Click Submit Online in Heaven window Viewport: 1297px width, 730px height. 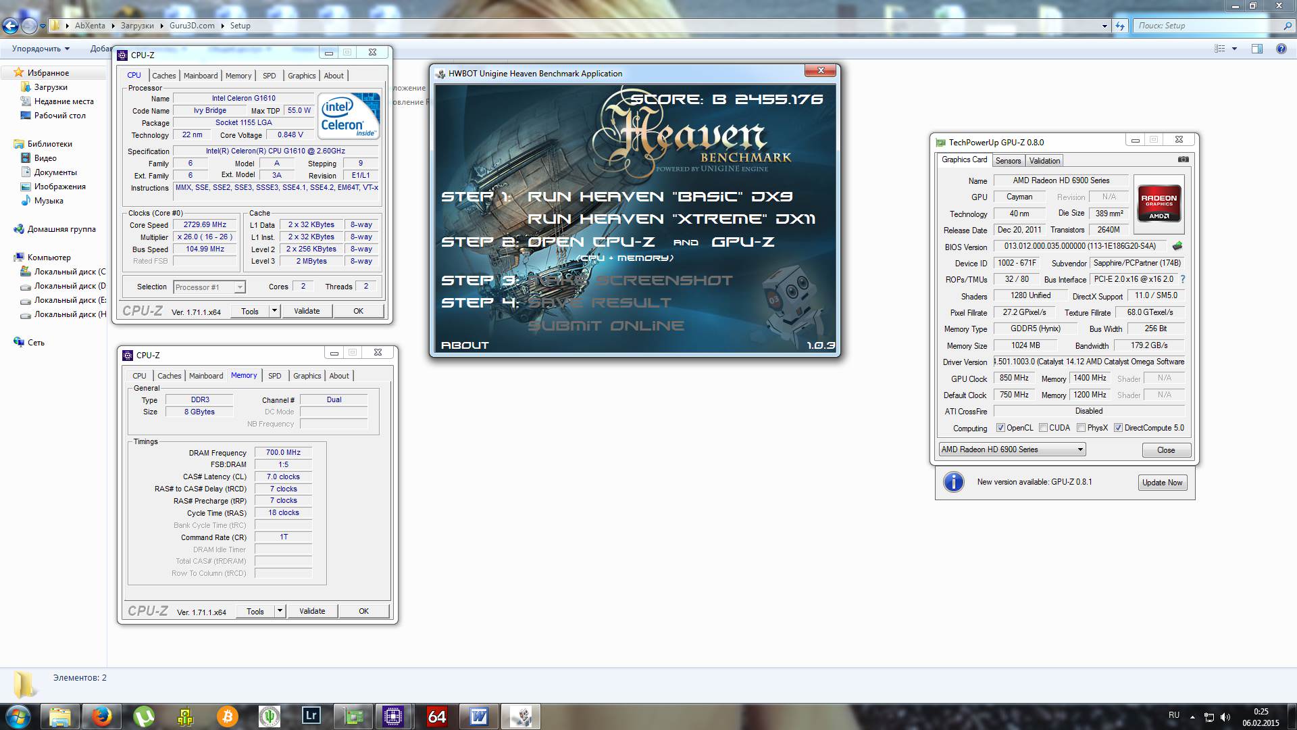click(606, 326)
